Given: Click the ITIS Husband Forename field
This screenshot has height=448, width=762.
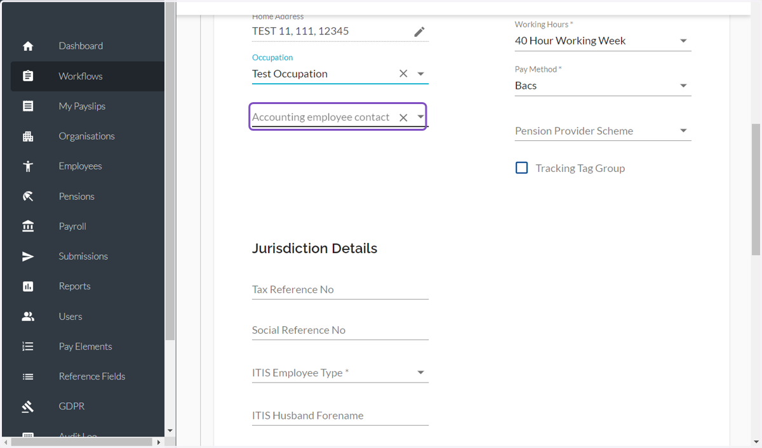Looking at the screenshot, I should point(340,416).
